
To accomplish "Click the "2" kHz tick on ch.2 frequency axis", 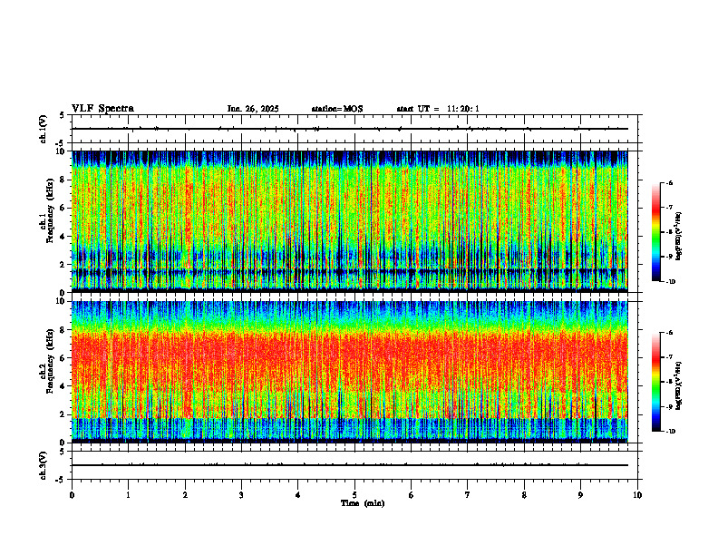I will 63,414.
